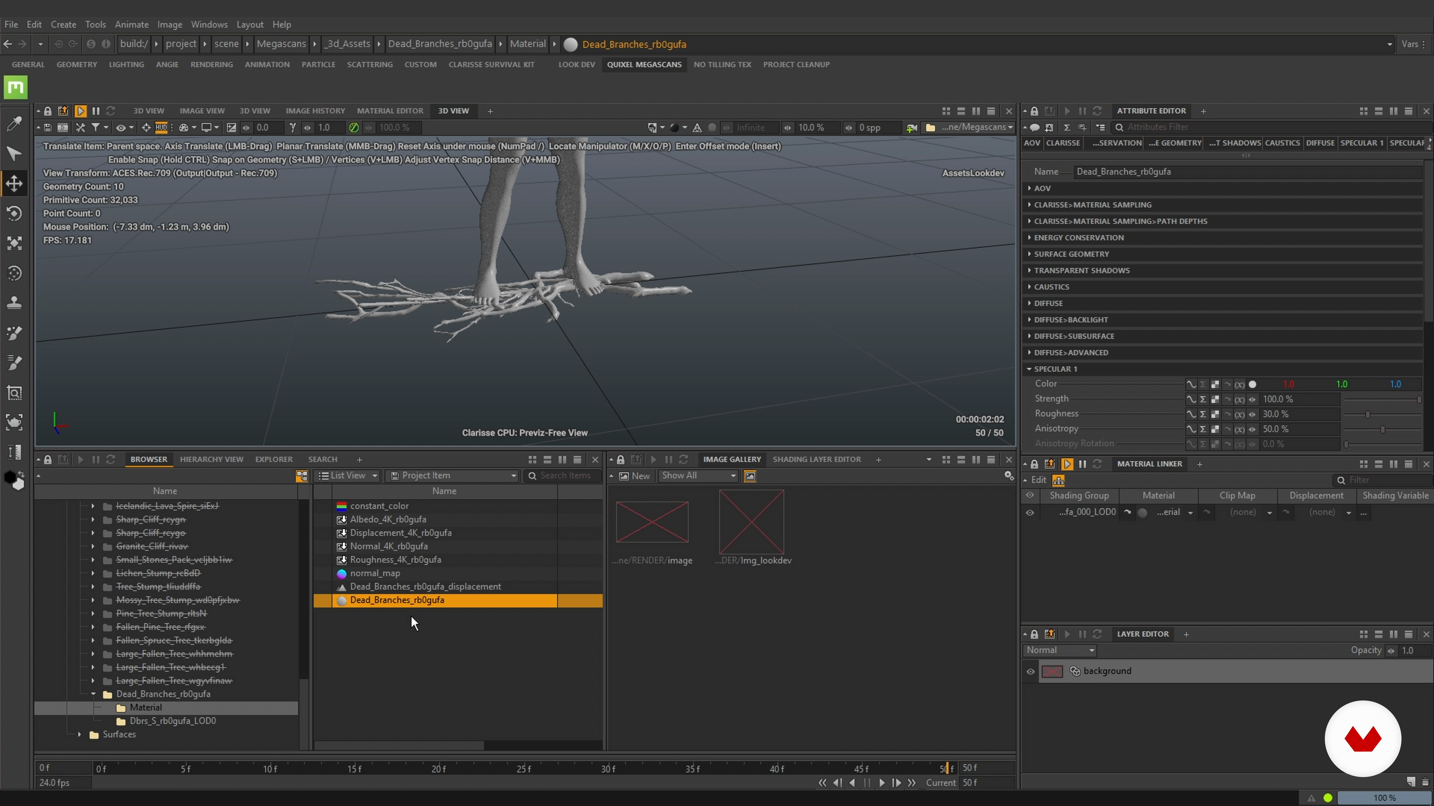Pause evaluation in the 3D view panel
1434x806 pixels.
coord(96,111)
